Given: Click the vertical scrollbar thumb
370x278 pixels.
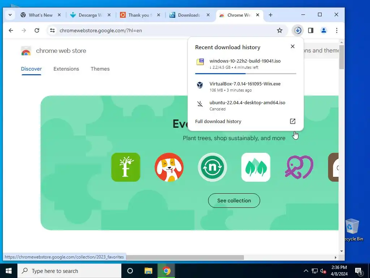Looking at the screenshot, I should pos(341,57).
